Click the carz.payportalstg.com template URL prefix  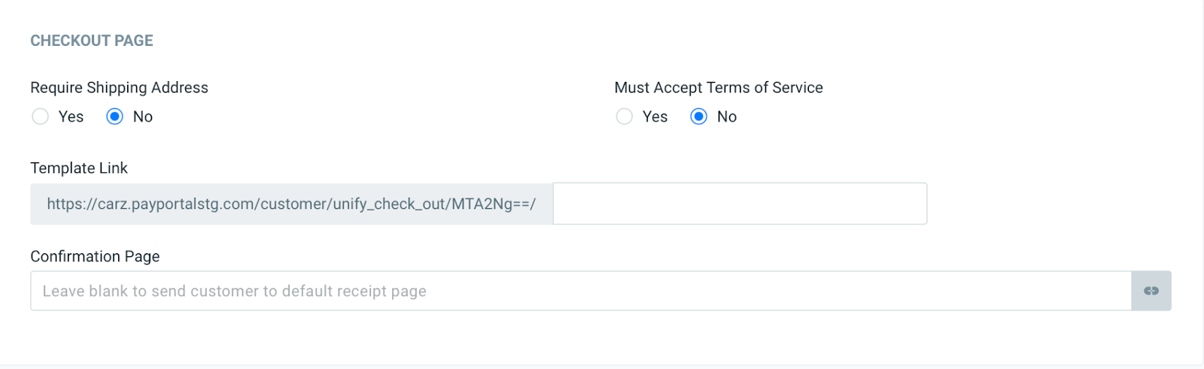pyautogui.click(x=173, y=204)
